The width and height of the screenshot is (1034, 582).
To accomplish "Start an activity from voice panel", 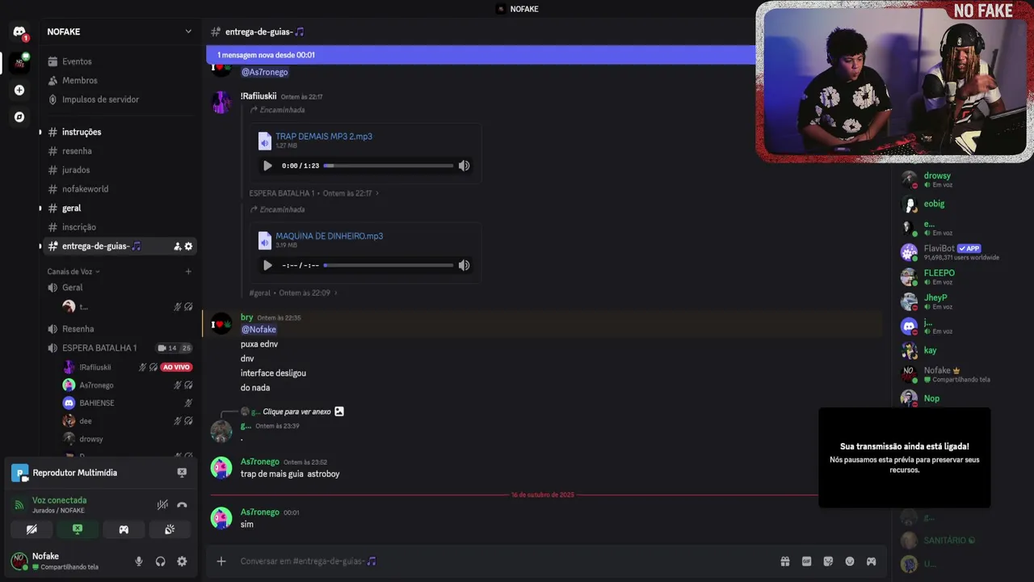I will pyautogui.click(x=124, y=529).
